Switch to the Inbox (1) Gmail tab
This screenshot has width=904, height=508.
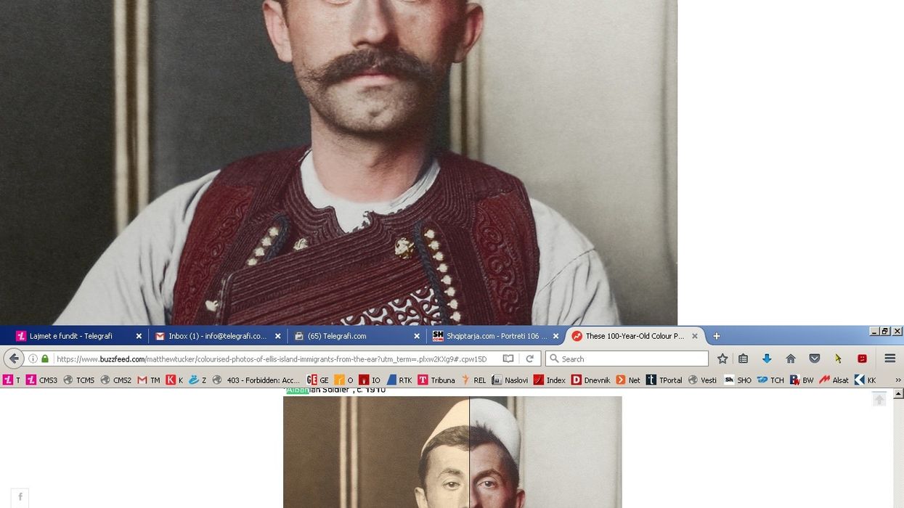[x=217, y=336]
